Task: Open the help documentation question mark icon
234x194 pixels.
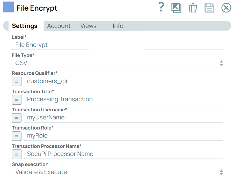Action: 161,8
